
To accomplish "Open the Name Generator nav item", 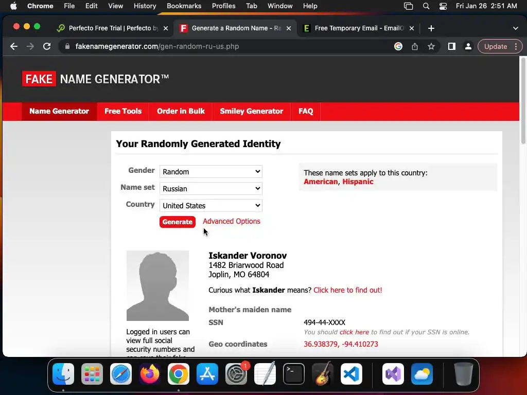I will click(59, 111).
